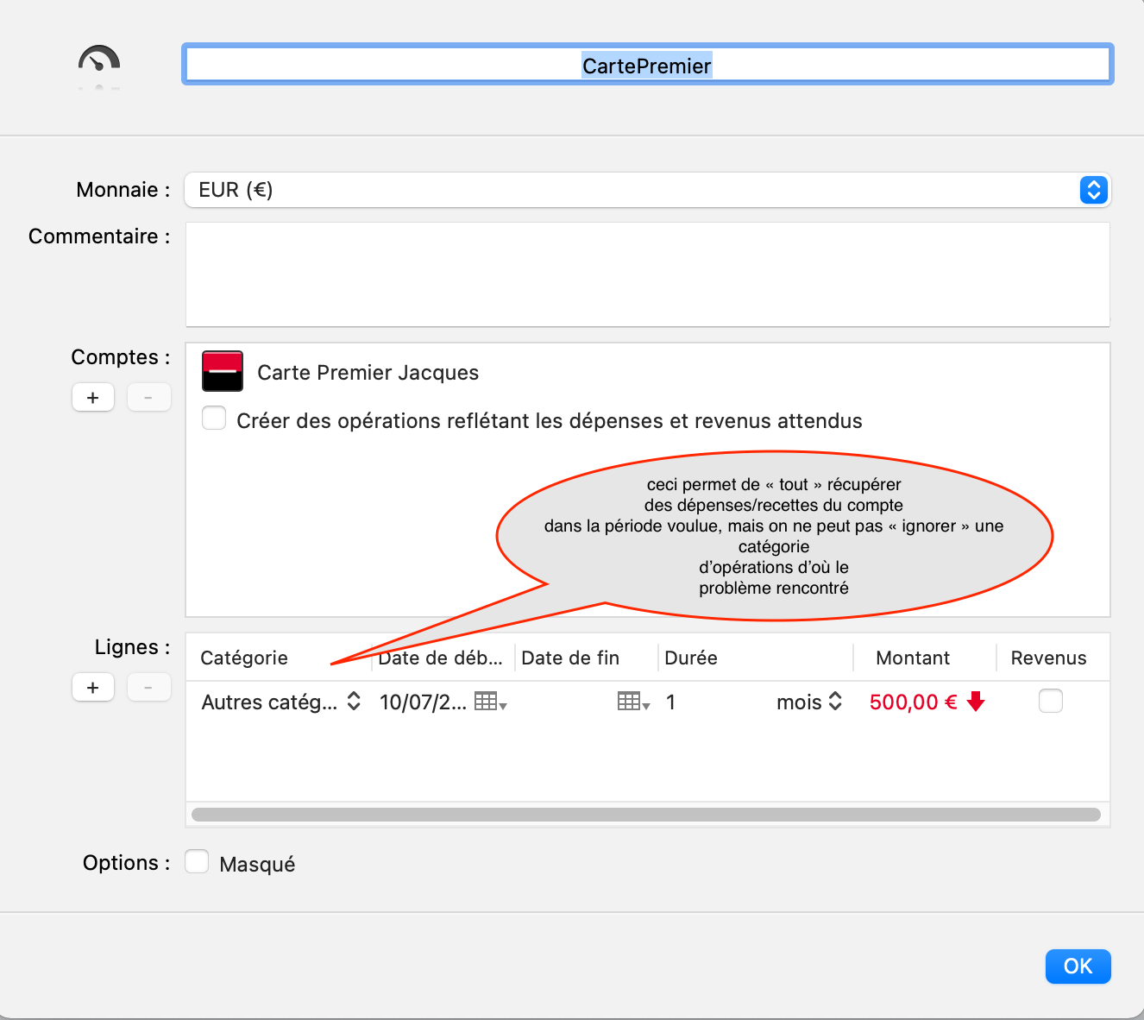Click the horizontal scrollbar under lines table

click(x=645, y=815)
